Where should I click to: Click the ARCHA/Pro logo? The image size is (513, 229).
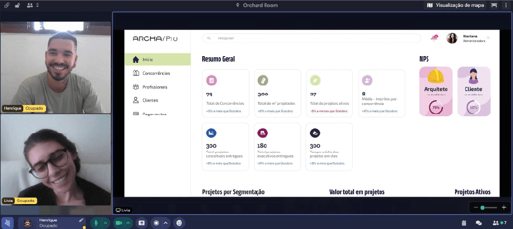pos(155,39)
